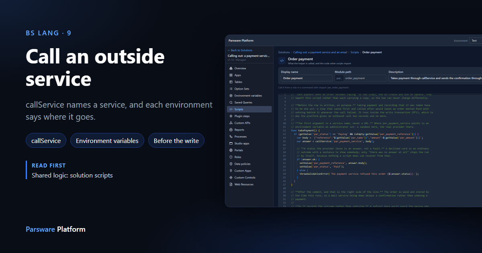This screenshot has width=482, height=253.
Task: Click the Portals globe icon
Action: [231, 150]
